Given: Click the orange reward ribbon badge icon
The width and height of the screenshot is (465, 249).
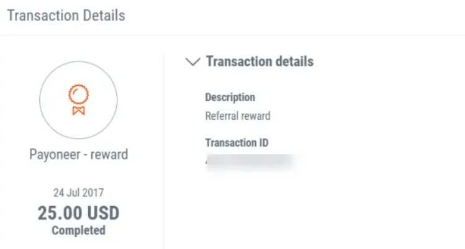Looking at the screenshot, I should click(x=78, y=100).
